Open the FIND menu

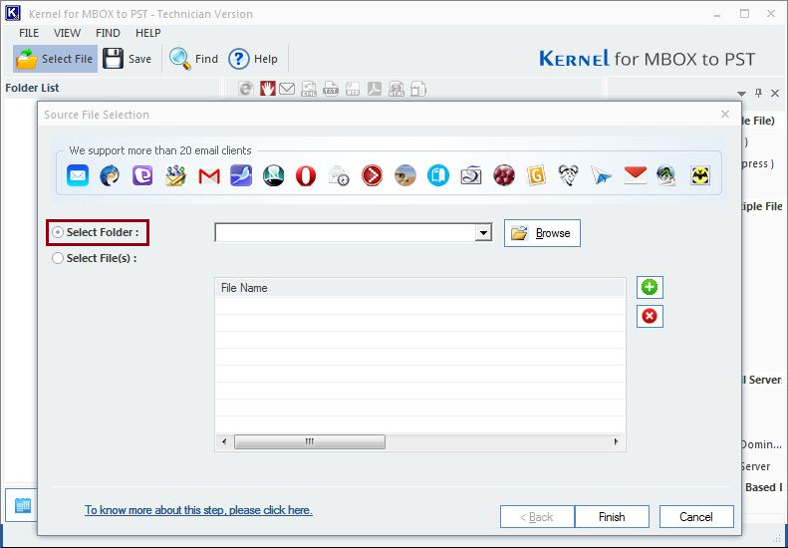click(x=108, y=33)
